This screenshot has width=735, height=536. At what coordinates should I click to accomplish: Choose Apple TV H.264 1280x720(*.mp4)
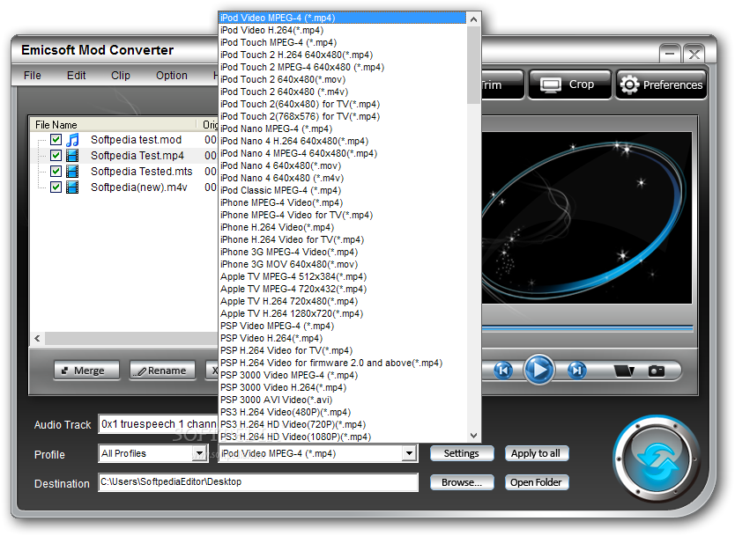tap(343, 313)
